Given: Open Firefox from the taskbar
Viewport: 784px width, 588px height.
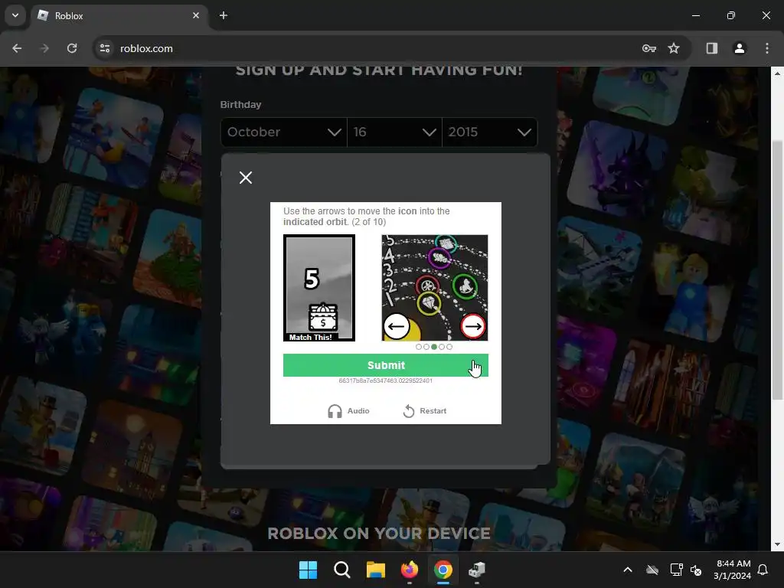Looking at the screenshot, I should (x=410, y=570).
